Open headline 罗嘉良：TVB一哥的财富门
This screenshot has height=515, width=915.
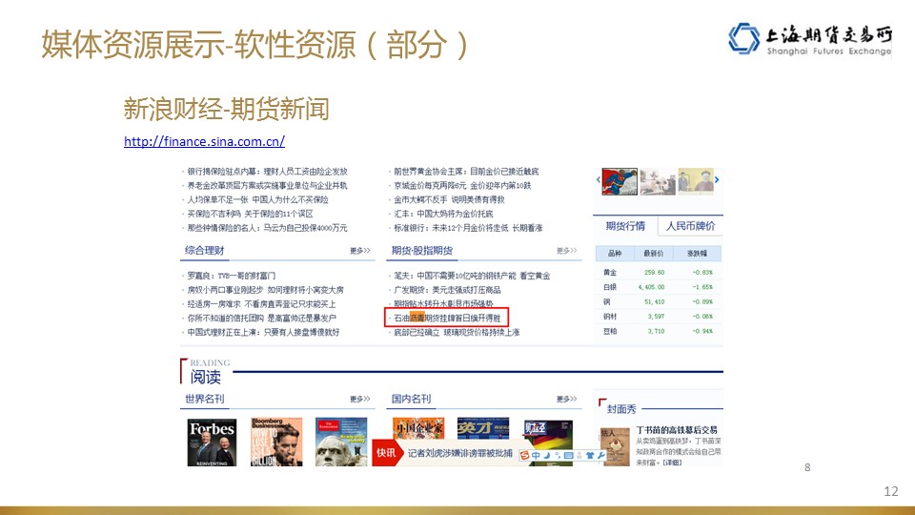point(231,276)
